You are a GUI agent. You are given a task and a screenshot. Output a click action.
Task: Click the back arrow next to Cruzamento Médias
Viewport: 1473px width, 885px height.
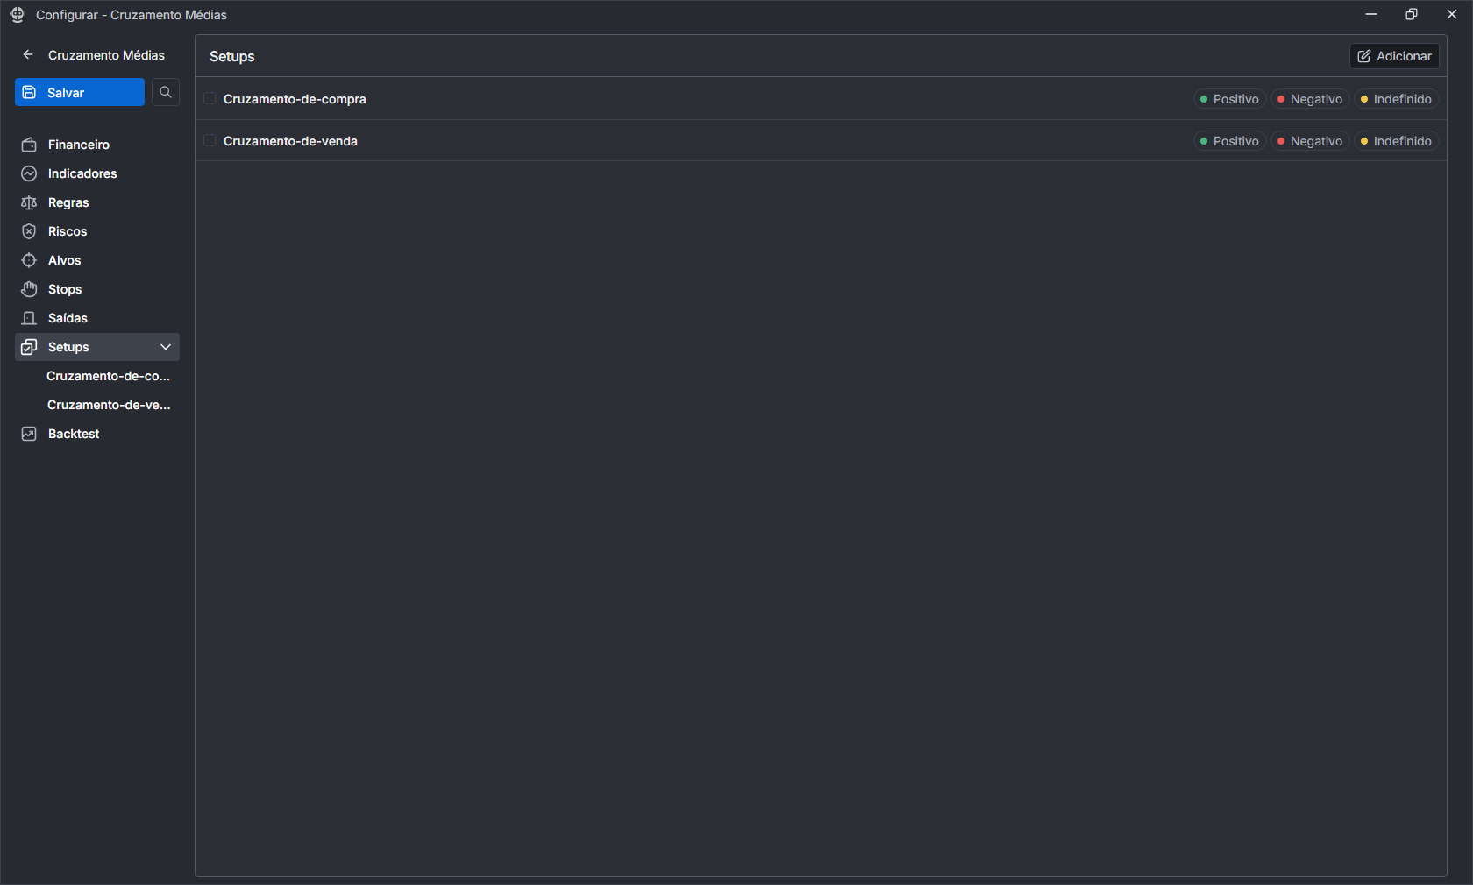(x=28, y=54)
